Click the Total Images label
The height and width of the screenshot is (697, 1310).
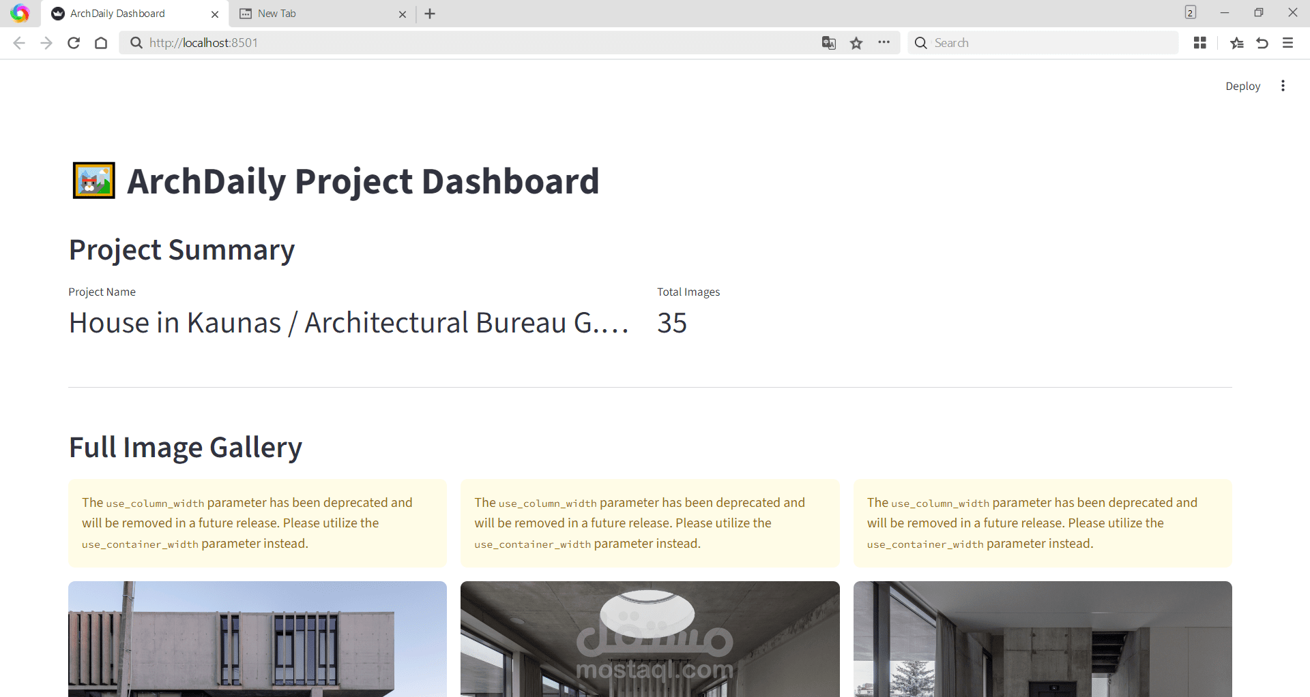coord(688,292)
